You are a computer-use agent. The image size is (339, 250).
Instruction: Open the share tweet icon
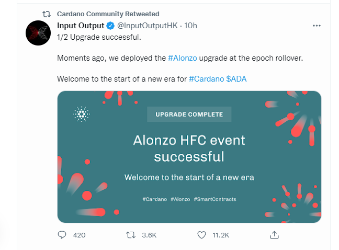[274, 235]
